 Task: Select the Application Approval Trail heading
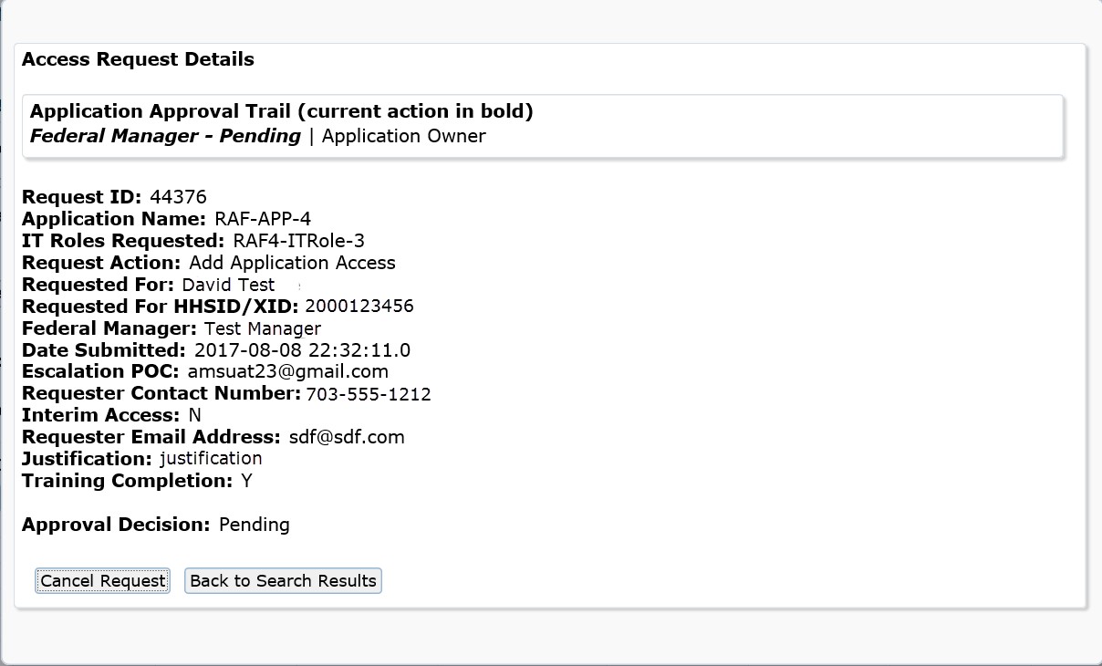pyautogui.click(x=281, y=111)
